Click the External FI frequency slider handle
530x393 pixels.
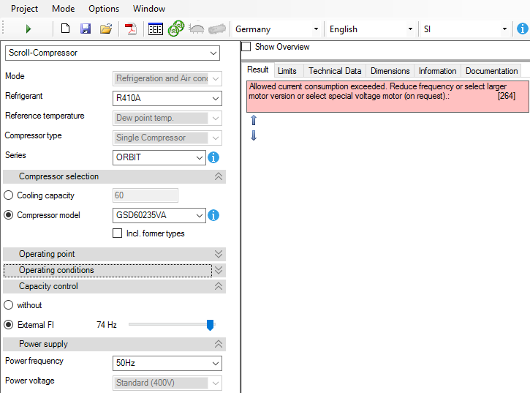coord(210,325)
